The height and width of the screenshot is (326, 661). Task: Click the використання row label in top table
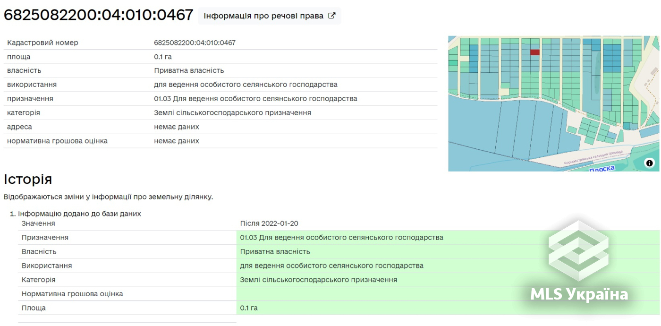(32, 85)
